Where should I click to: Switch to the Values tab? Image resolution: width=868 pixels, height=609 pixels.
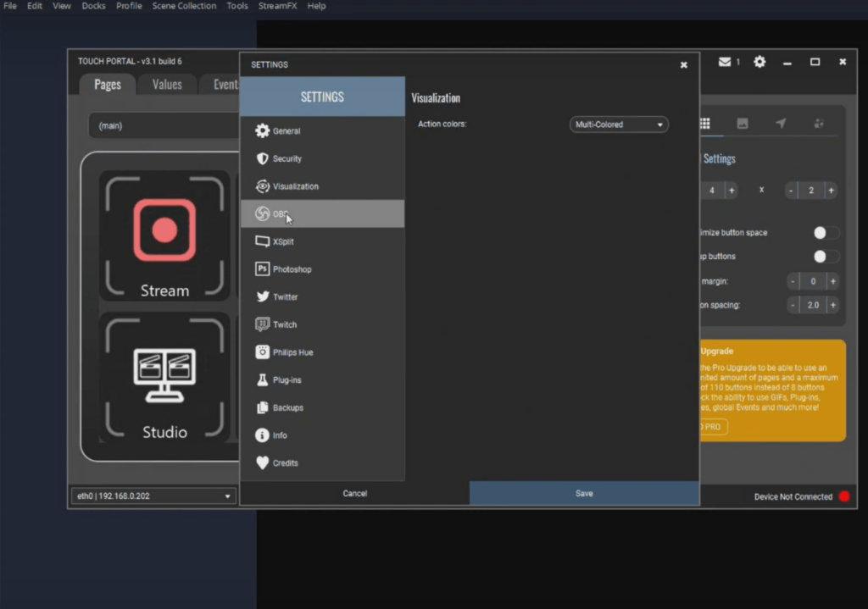pyautogui.click(x=167, y=84)
